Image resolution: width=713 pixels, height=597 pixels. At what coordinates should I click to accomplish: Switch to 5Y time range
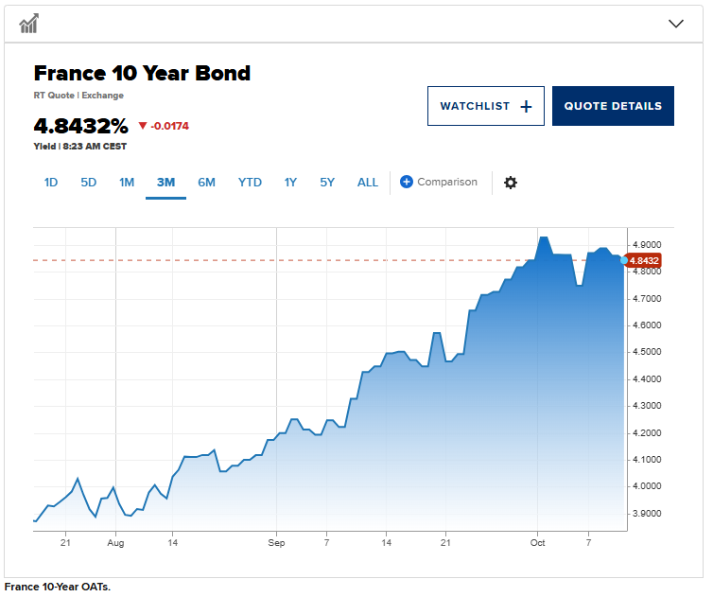327,183
